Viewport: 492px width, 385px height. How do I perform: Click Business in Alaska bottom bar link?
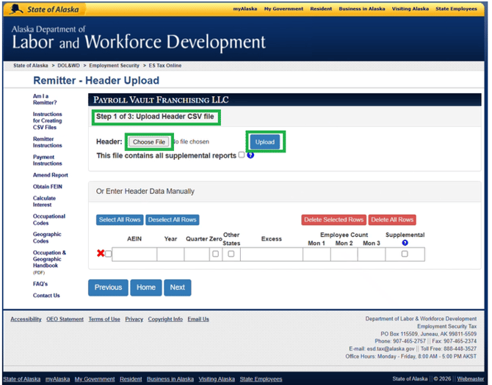tap(170, 379)
